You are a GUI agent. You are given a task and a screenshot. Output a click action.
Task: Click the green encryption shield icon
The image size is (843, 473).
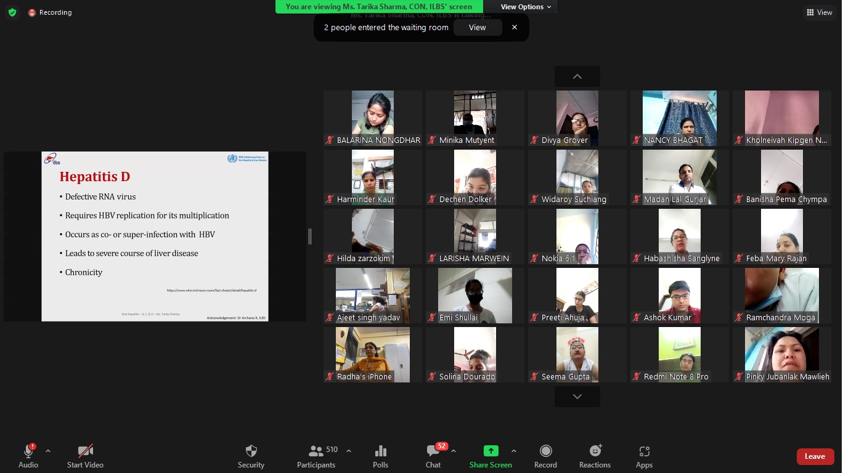click(12, 12)
